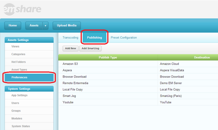This screenshot has height=130, width=218.
Task: Click the Local File Copy destination cell
Action: pyautogui.click(x=170, y=89)
